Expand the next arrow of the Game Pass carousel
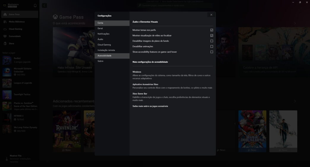The image size is (310, 167). click(295, 23)
